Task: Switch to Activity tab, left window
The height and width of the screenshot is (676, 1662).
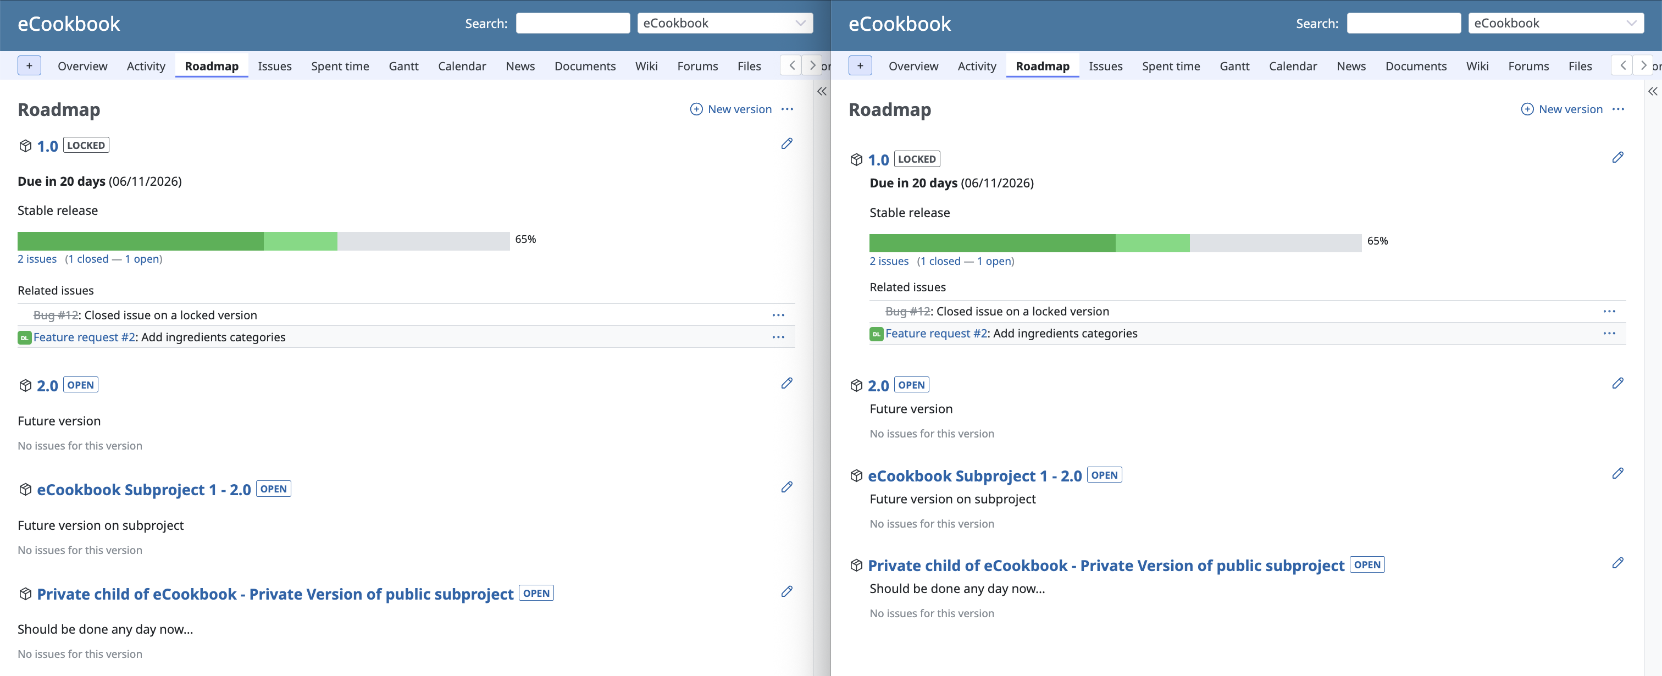Action: point(146,67)
